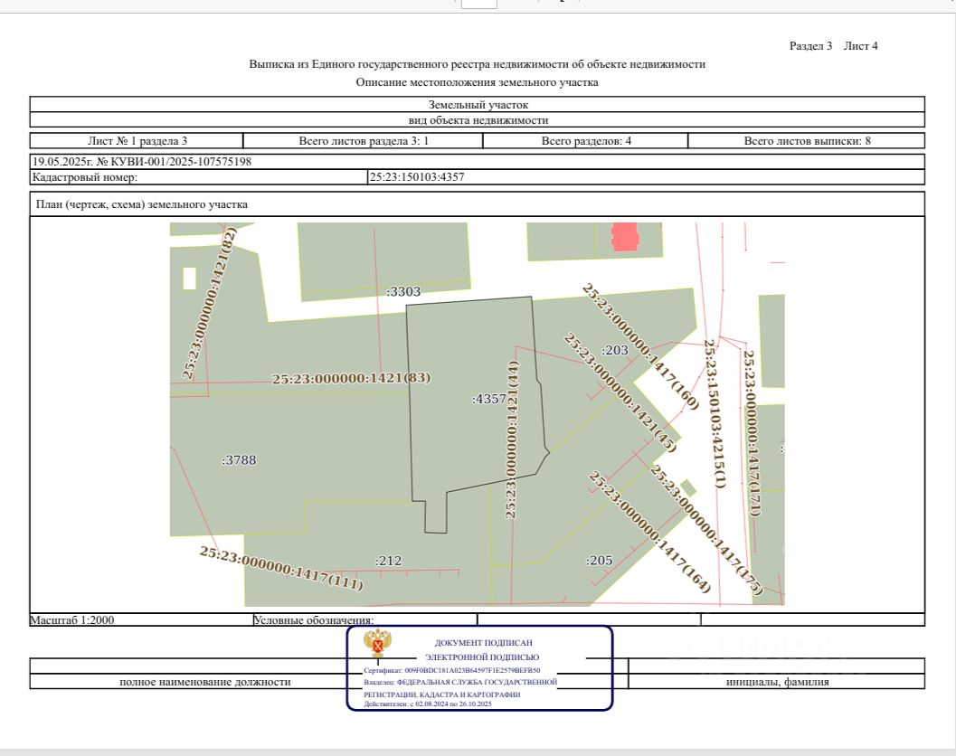Click 'инициалы, фамилия' caption

point(777,682)
